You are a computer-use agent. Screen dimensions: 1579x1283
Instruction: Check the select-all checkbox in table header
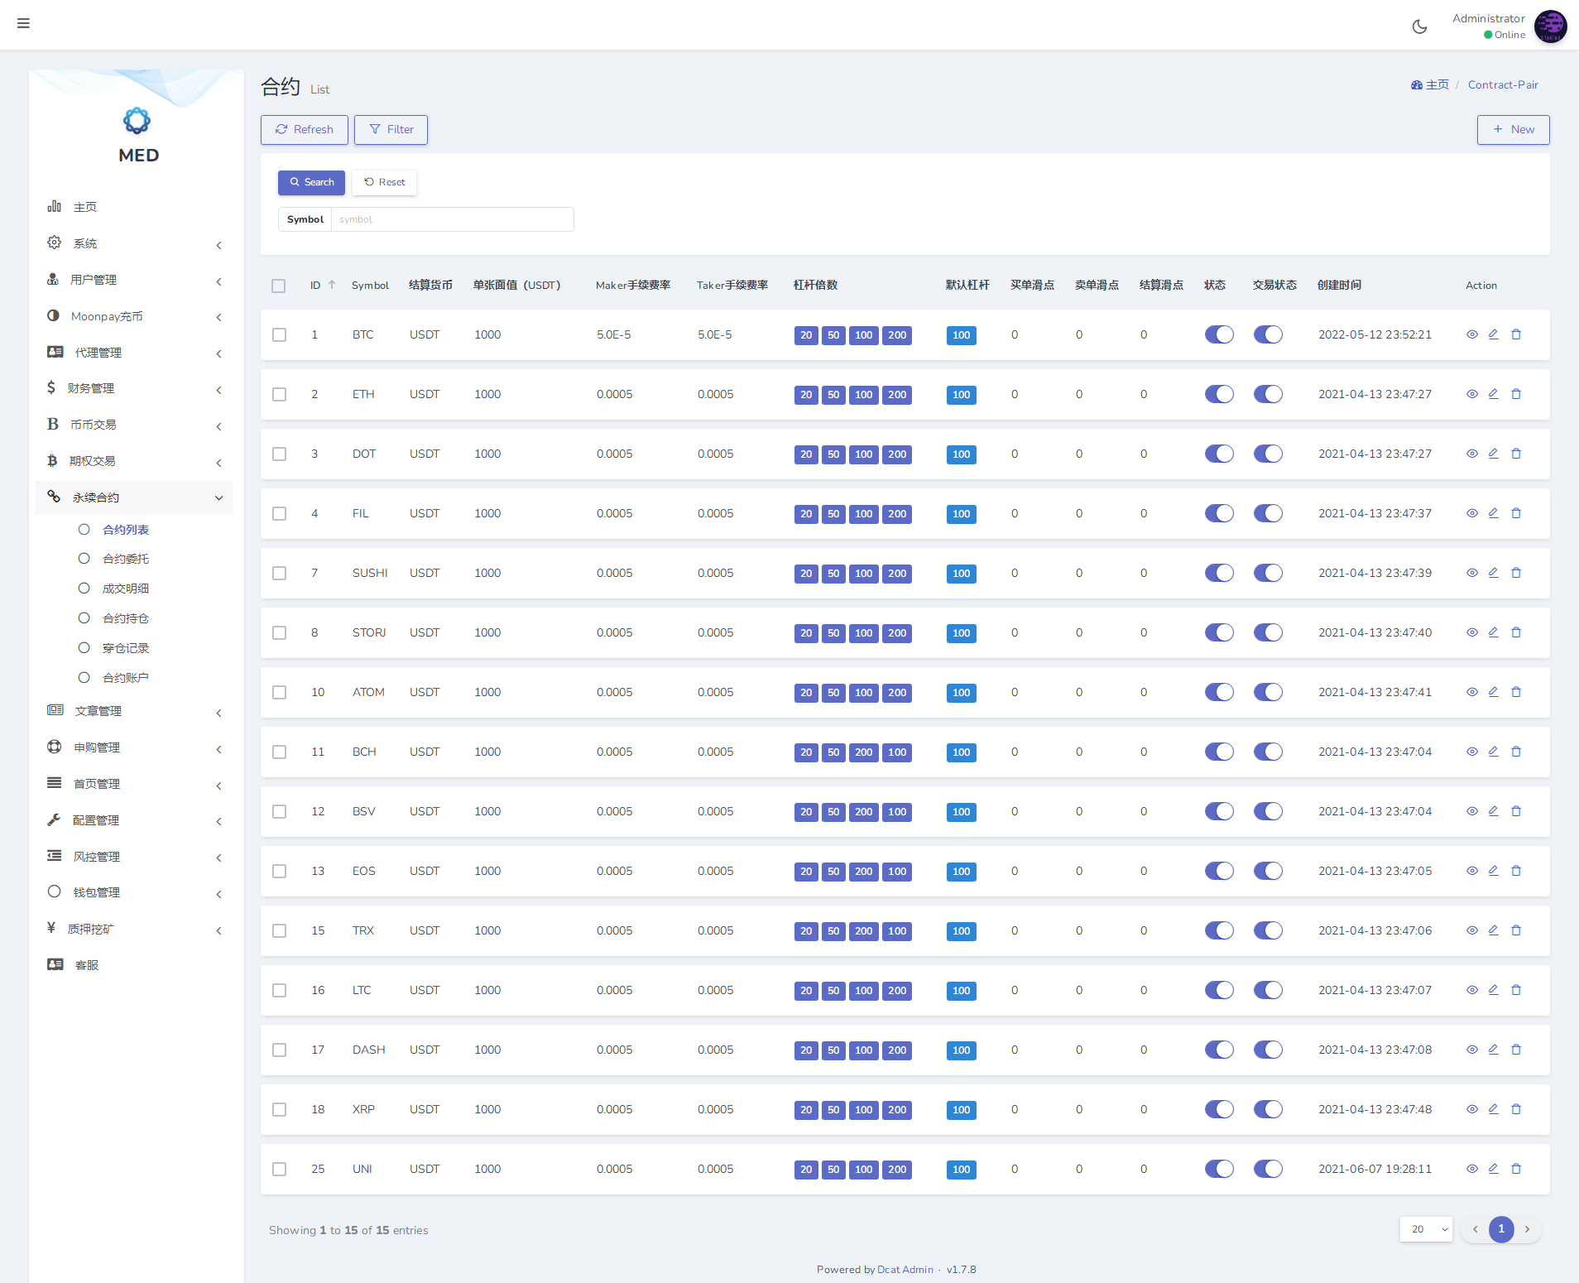pyautogui.click(x=279, y=286)
